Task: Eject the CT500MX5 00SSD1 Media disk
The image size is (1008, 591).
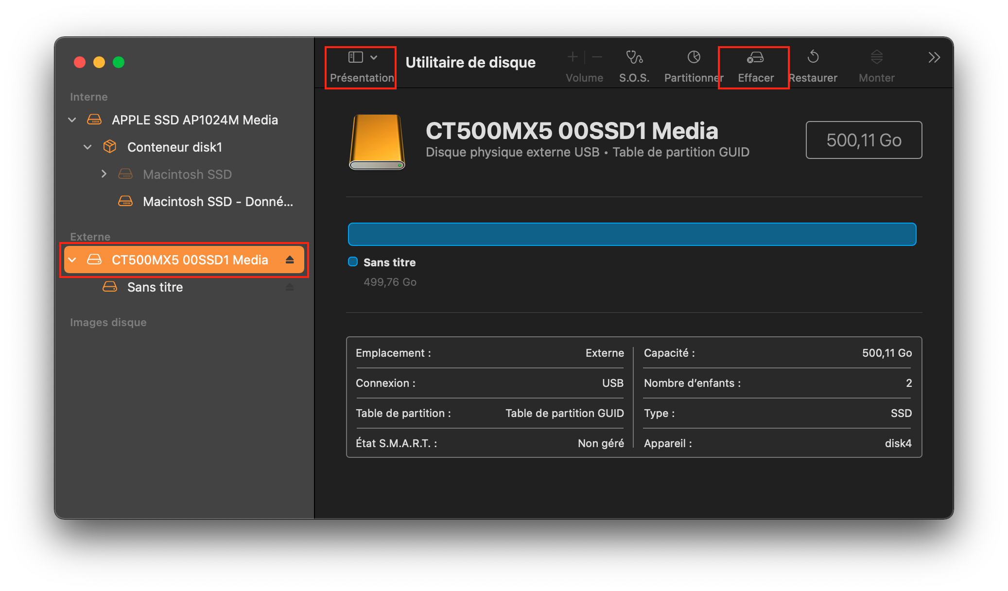Action: [290, 260]
